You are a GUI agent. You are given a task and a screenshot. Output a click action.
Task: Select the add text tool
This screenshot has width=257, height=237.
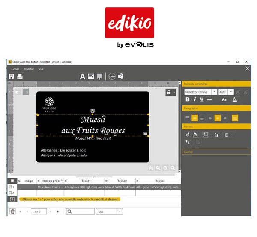click(x=83, y=76)
